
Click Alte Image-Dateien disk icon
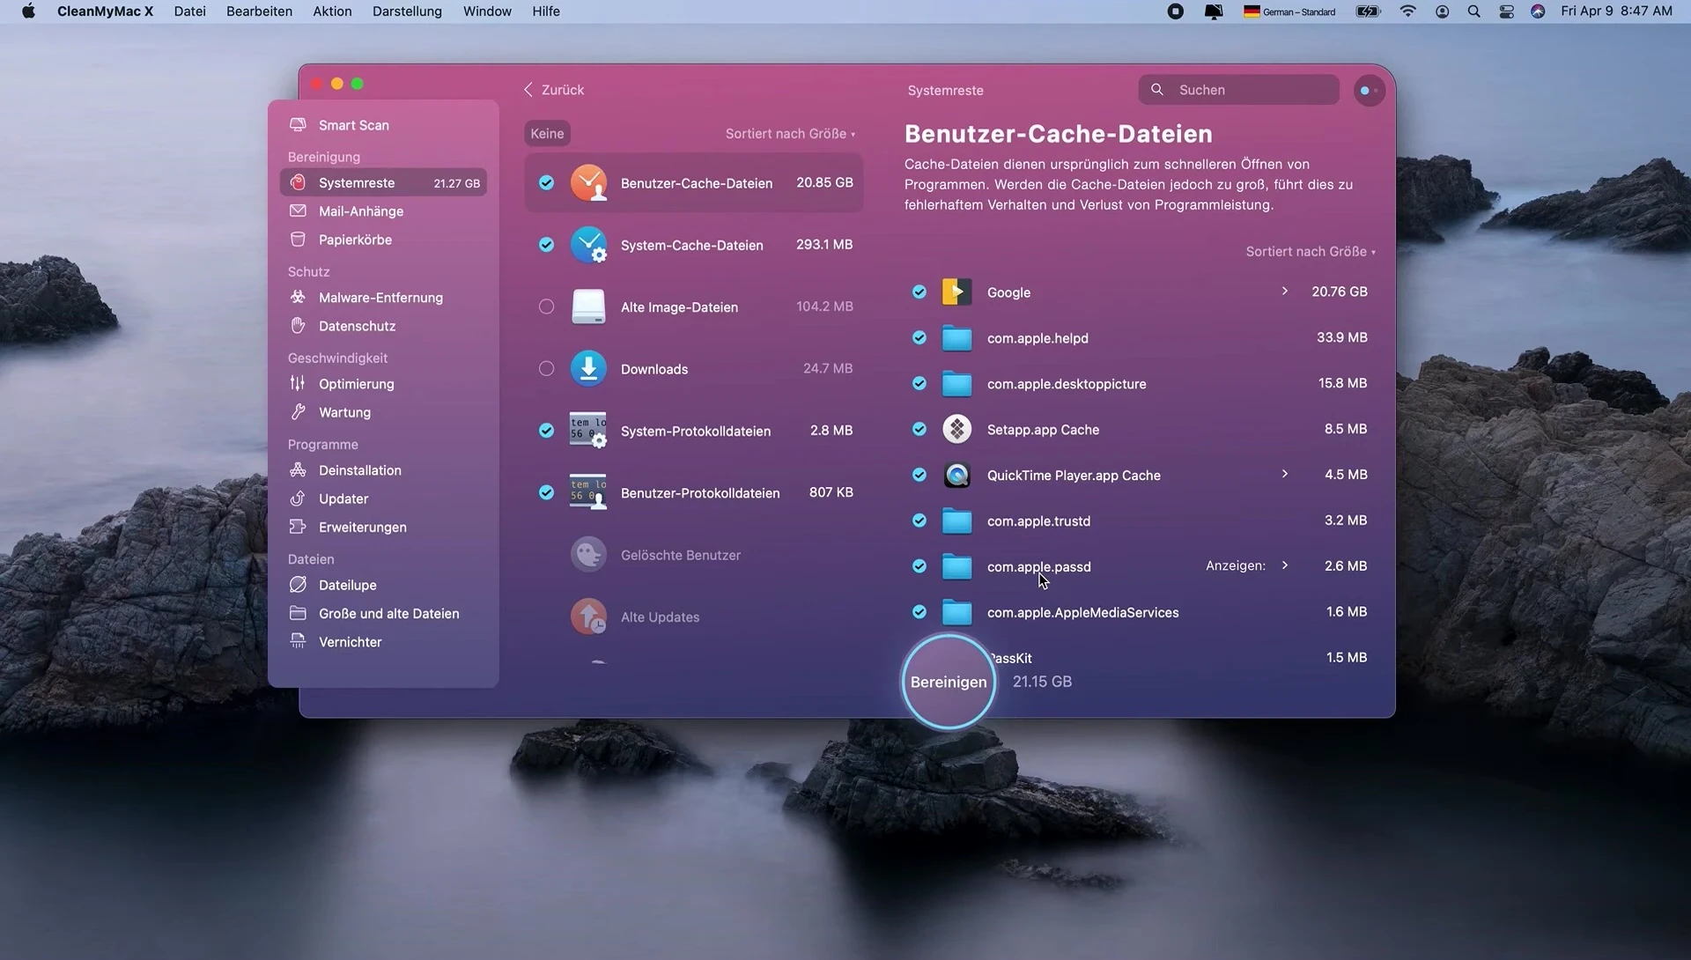click(588, 306)
